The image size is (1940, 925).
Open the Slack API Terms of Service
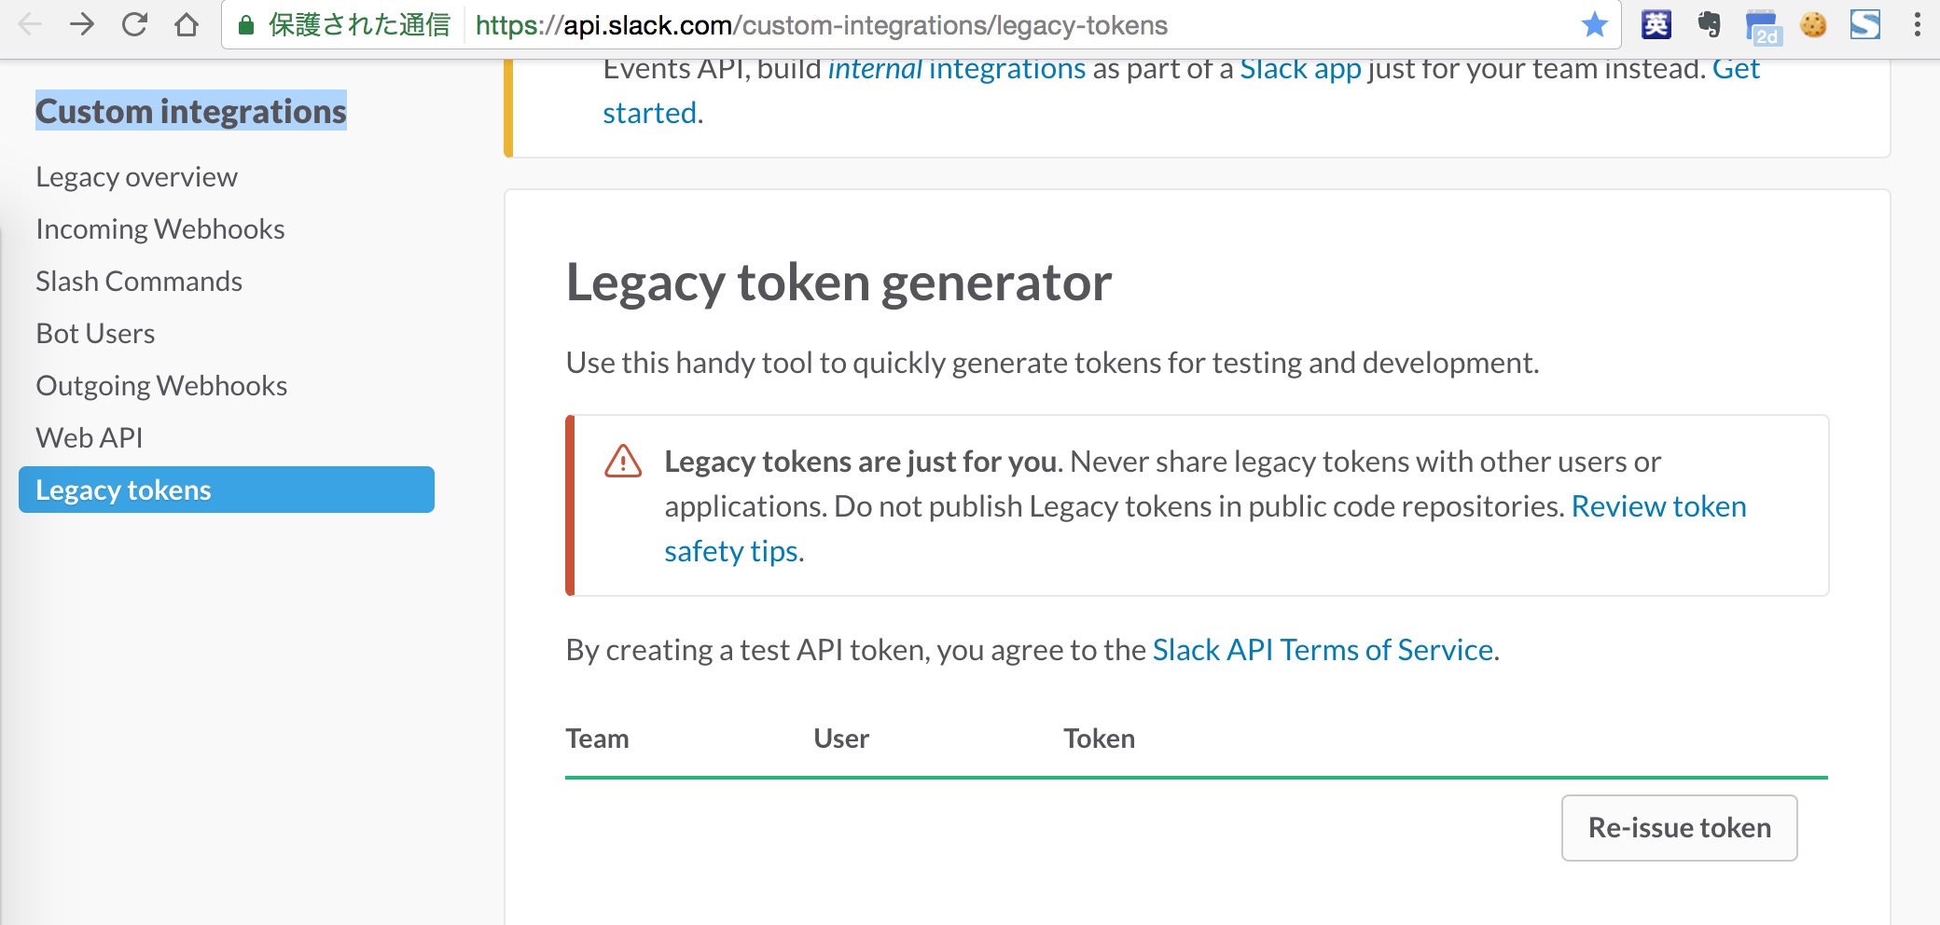tap(1323, 649)
